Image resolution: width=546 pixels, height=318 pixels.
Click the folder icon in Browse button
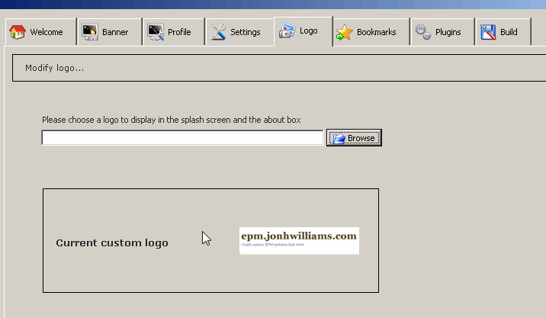pos(339,138)
